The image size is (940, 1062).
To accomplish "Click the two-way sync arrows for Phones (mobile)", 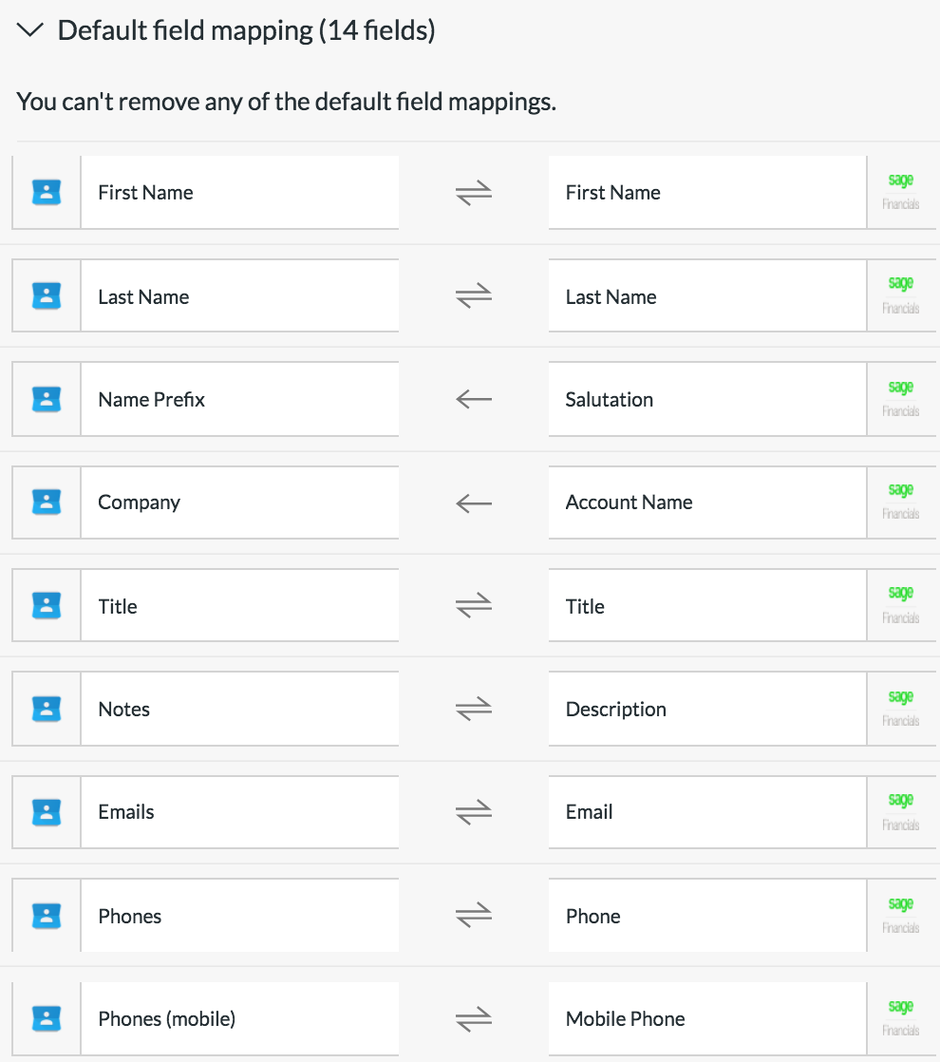I will [x=474, y=1019].
